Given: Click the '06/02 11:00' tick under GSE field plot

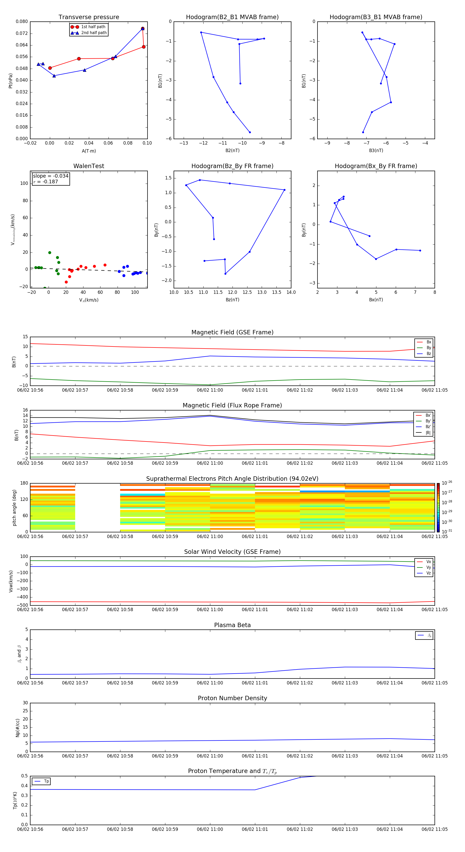Looking at the screenshot, I should point(210,390).
